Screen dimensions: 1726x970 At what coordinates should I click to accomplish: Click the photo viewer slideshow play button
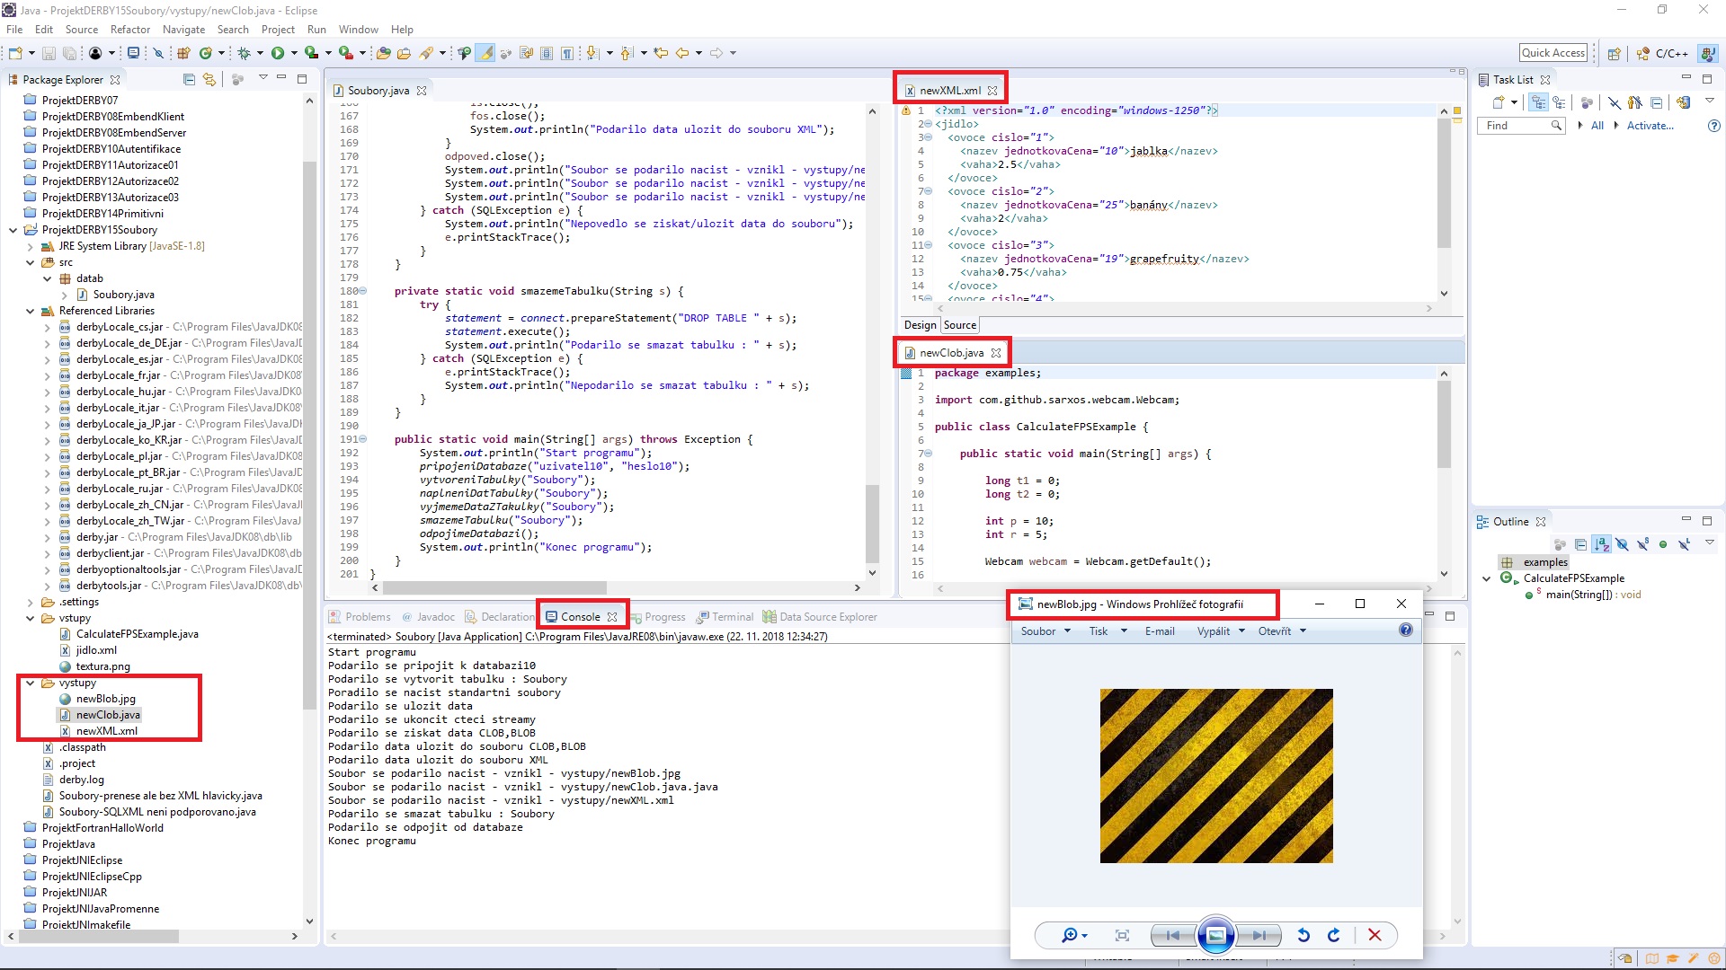pyautogui.click(x=1215, y=935)
